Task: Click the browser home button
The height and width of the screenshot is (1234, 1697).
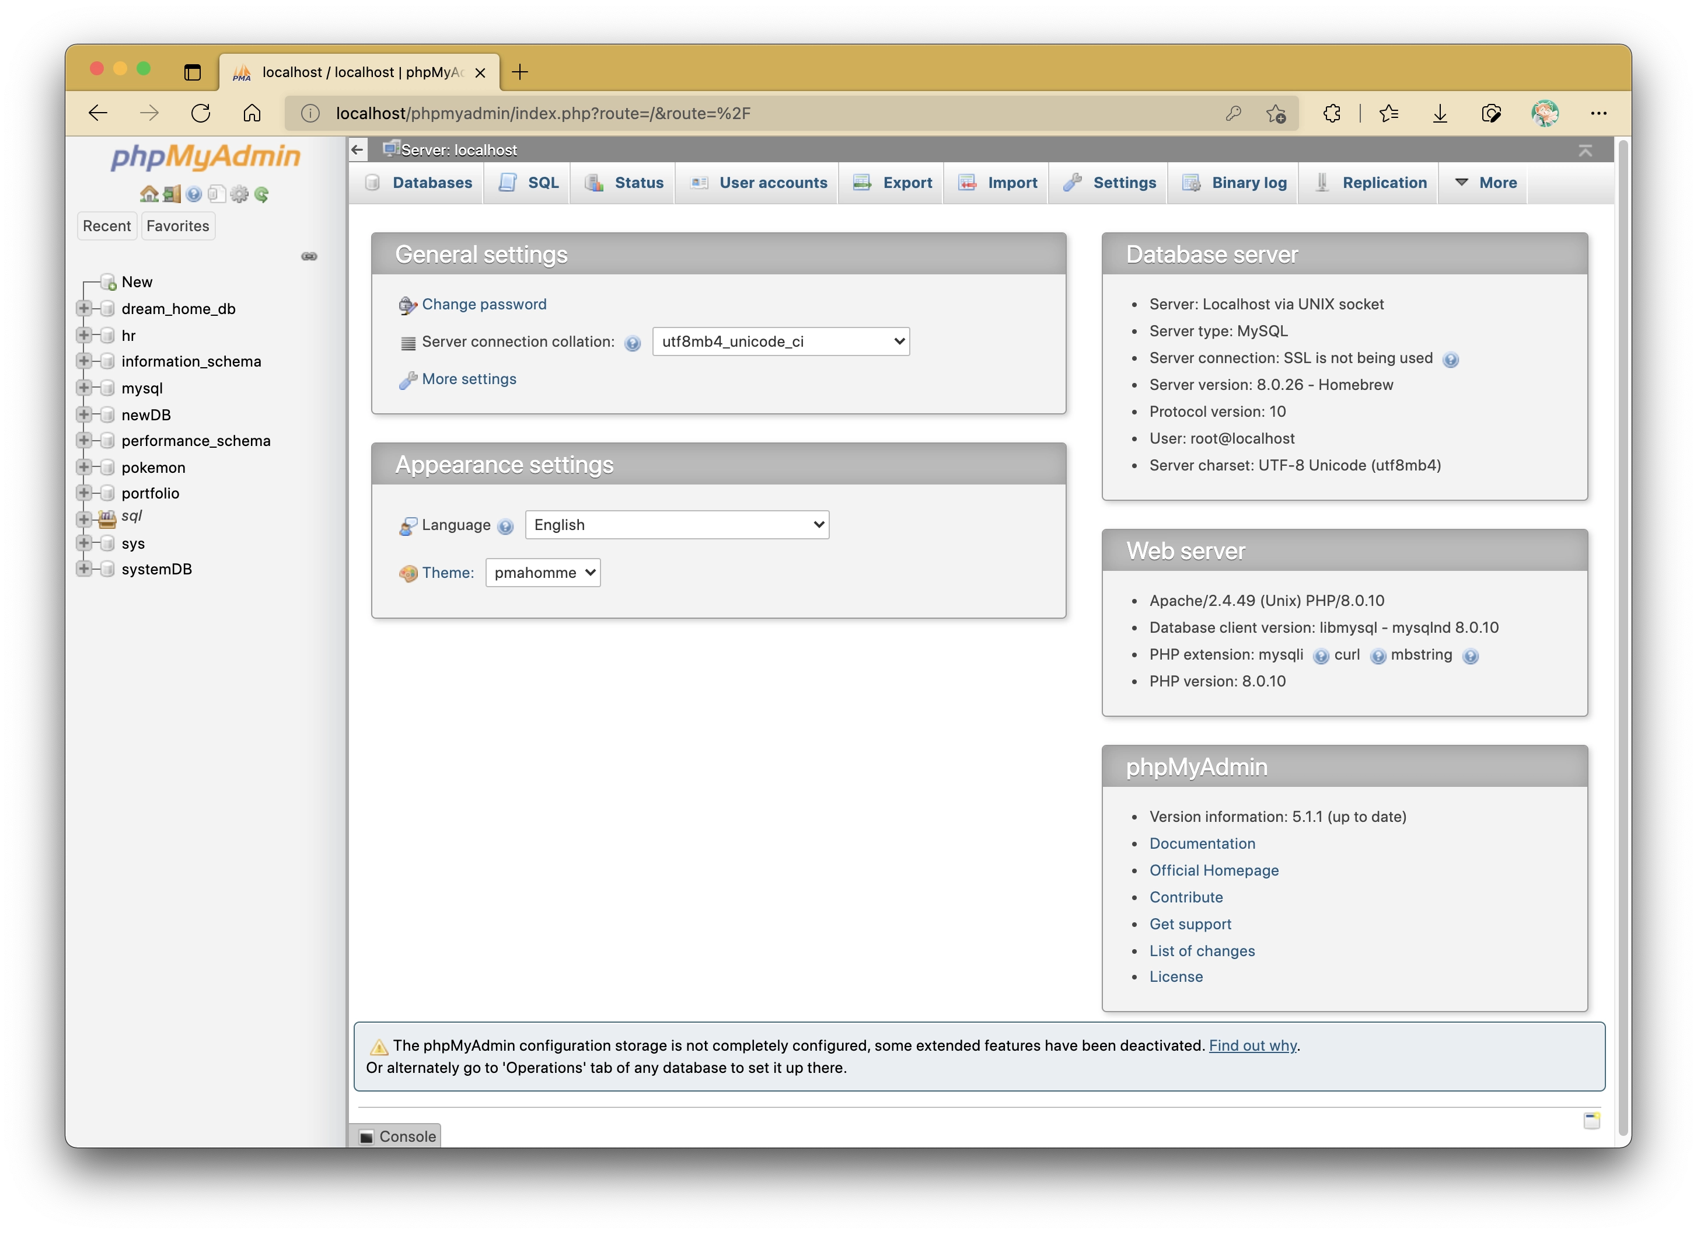Action: pos(252,114)
